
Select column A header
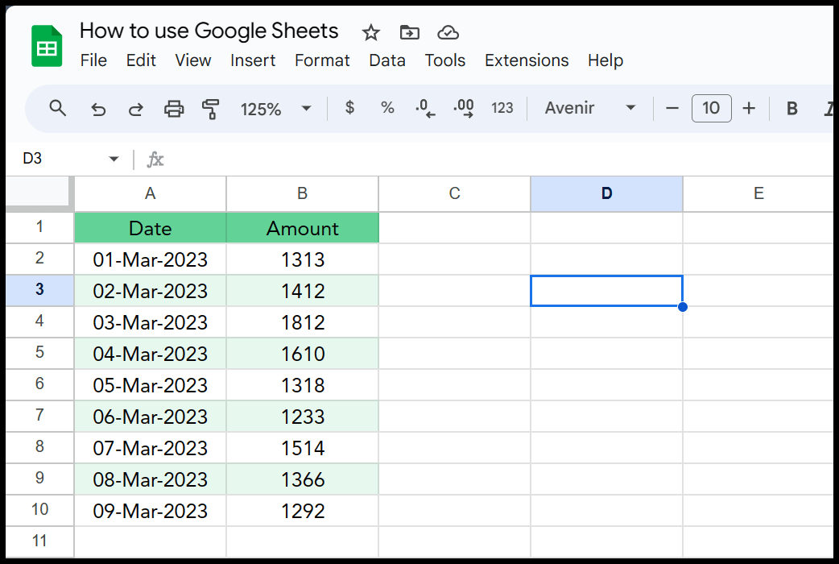tap(151, 193)
